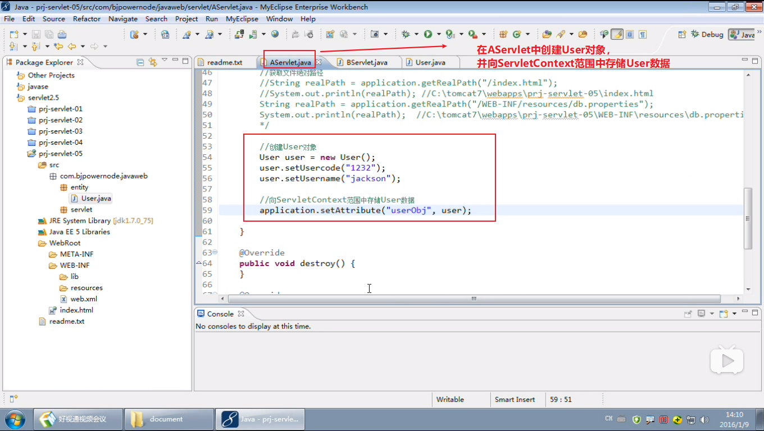
Task: Toggle Link with Editor in Package Explorer
Action: (x=152, y=62)
